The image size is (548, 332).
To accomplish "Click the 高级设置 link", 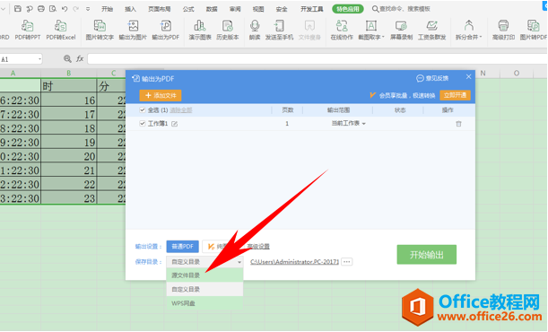I will (258, 247).
